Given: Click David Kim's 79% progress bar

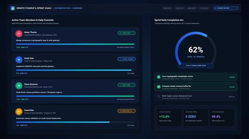Looking at the screenshot, I should pos(75,122).
